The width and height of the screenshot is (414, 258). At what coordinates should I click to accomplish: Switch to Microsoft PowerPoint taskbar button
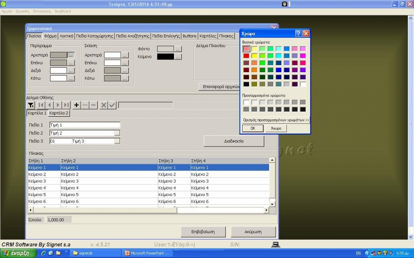147,253
